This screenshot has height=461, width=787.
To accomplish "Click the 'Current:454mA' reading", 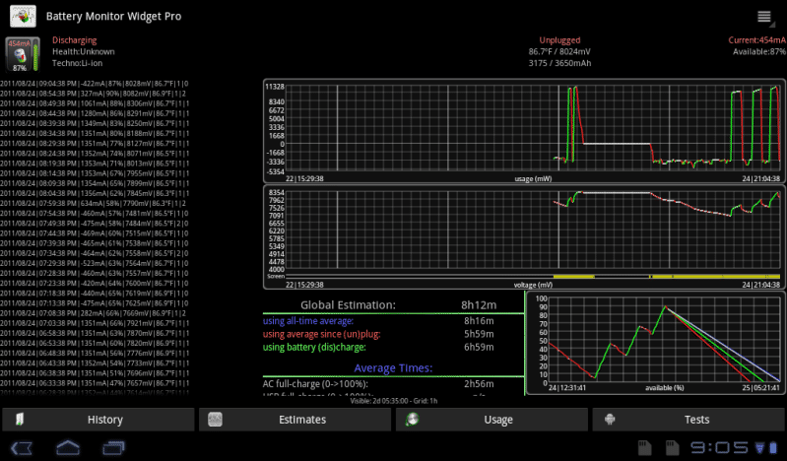I will click(756, 40).
